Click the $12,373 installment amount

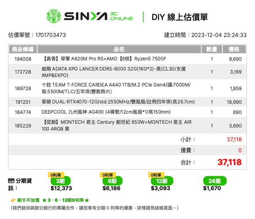tap(61, 188)
